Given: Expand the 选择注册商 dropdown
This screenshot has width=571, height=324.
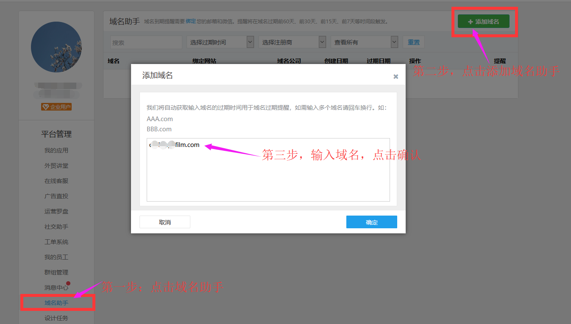Looking at the screenshot, I should [x=292, y=42].
